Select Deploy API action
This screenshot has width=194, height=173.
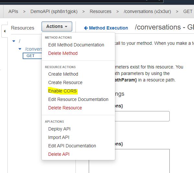click(59, 129)
